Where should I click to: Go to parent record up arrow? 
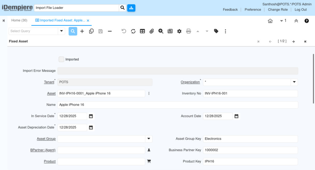tap(198, 32)
